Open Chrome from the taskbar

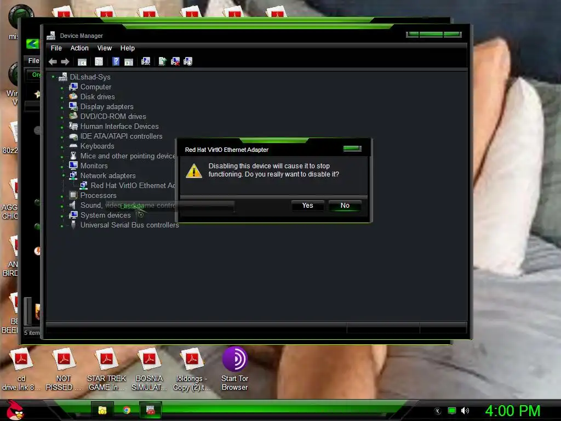pos(127,410)
